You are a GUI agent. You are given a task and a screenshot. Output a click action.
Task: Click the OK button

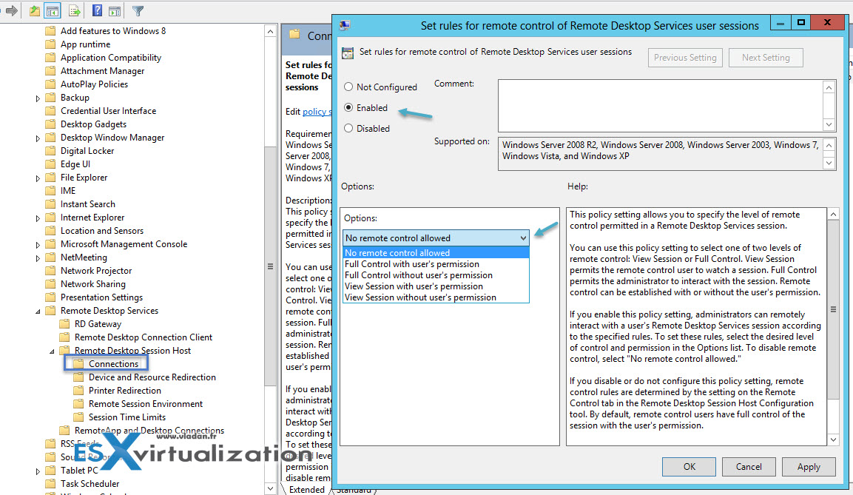(690, 467)
